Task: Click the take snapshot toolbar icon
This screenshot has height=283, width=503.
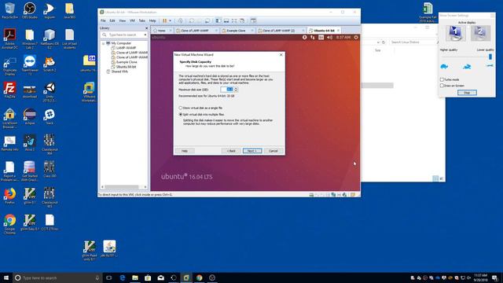Action: [192, 21]
